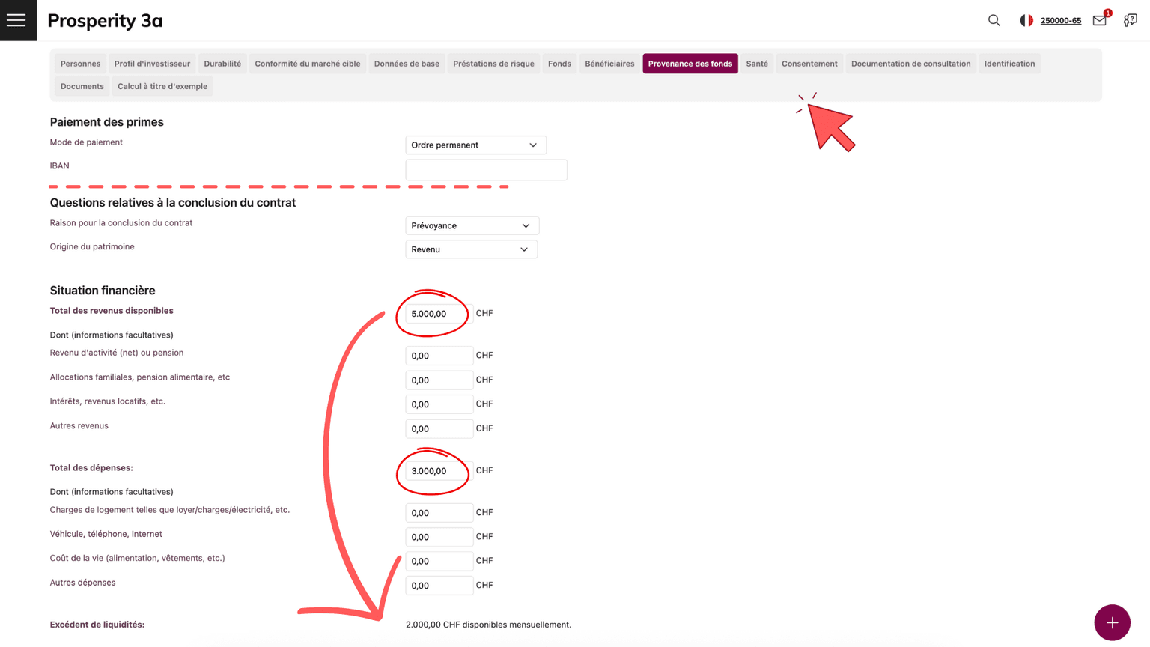1150x647 pixels.
Task: Click the French flag language icon
Action: pos(1026,20)
